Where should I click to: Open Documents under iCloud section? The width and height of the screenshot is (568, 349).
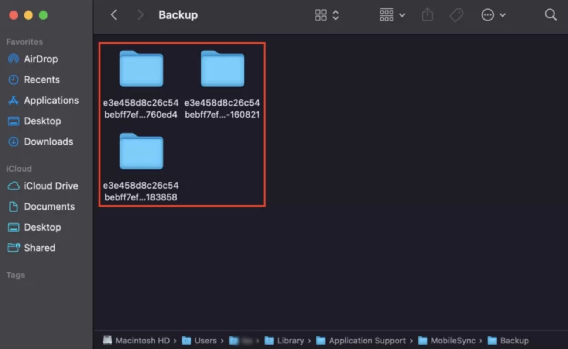click(49, 206)
